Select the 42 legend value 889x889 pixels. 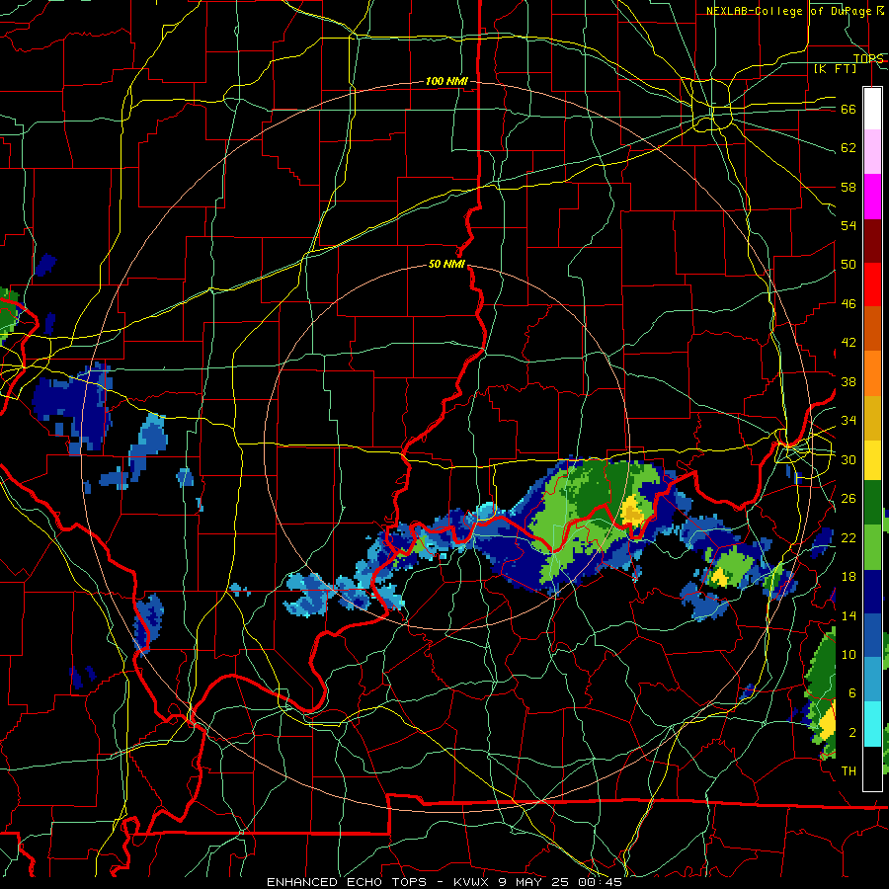(849, 343)
